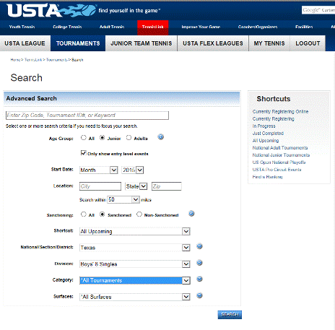Viewport: 335px width, 330px height.
Task: Open Improve Your Game menu
Action: pyautogui.click(x=201, y=27)
